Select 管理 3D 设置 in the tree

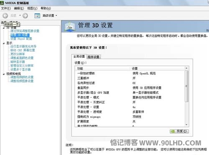(x=20, y=35)
